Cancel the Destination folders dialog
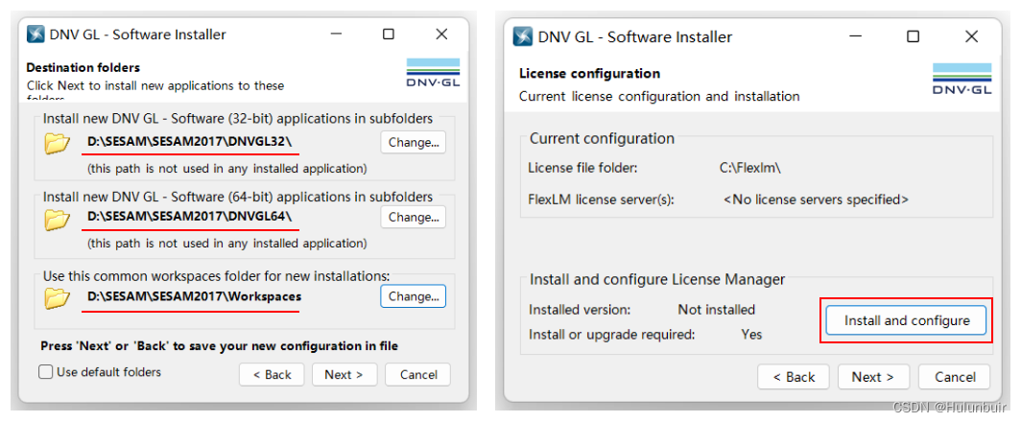Screen dimensions: 1021x422 point(418,374)
